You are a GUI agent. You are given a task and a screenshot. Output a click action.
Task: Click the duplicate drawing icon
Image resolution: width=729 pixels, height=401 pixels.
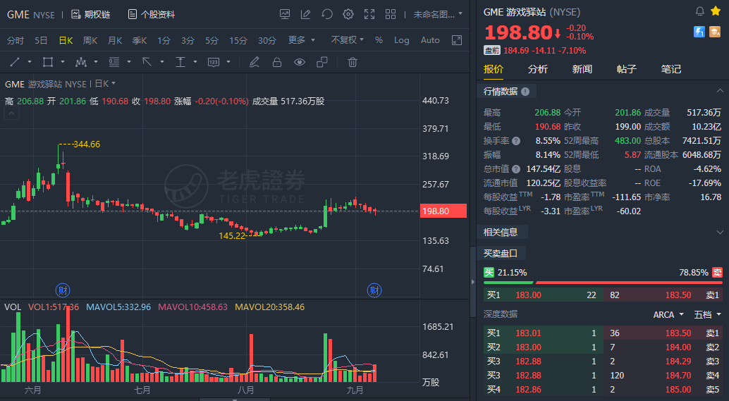click(322, 62)
